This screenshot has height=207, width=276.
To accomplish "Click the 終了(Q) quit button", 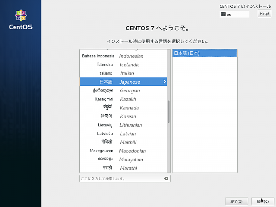I will tap(237, 201).
